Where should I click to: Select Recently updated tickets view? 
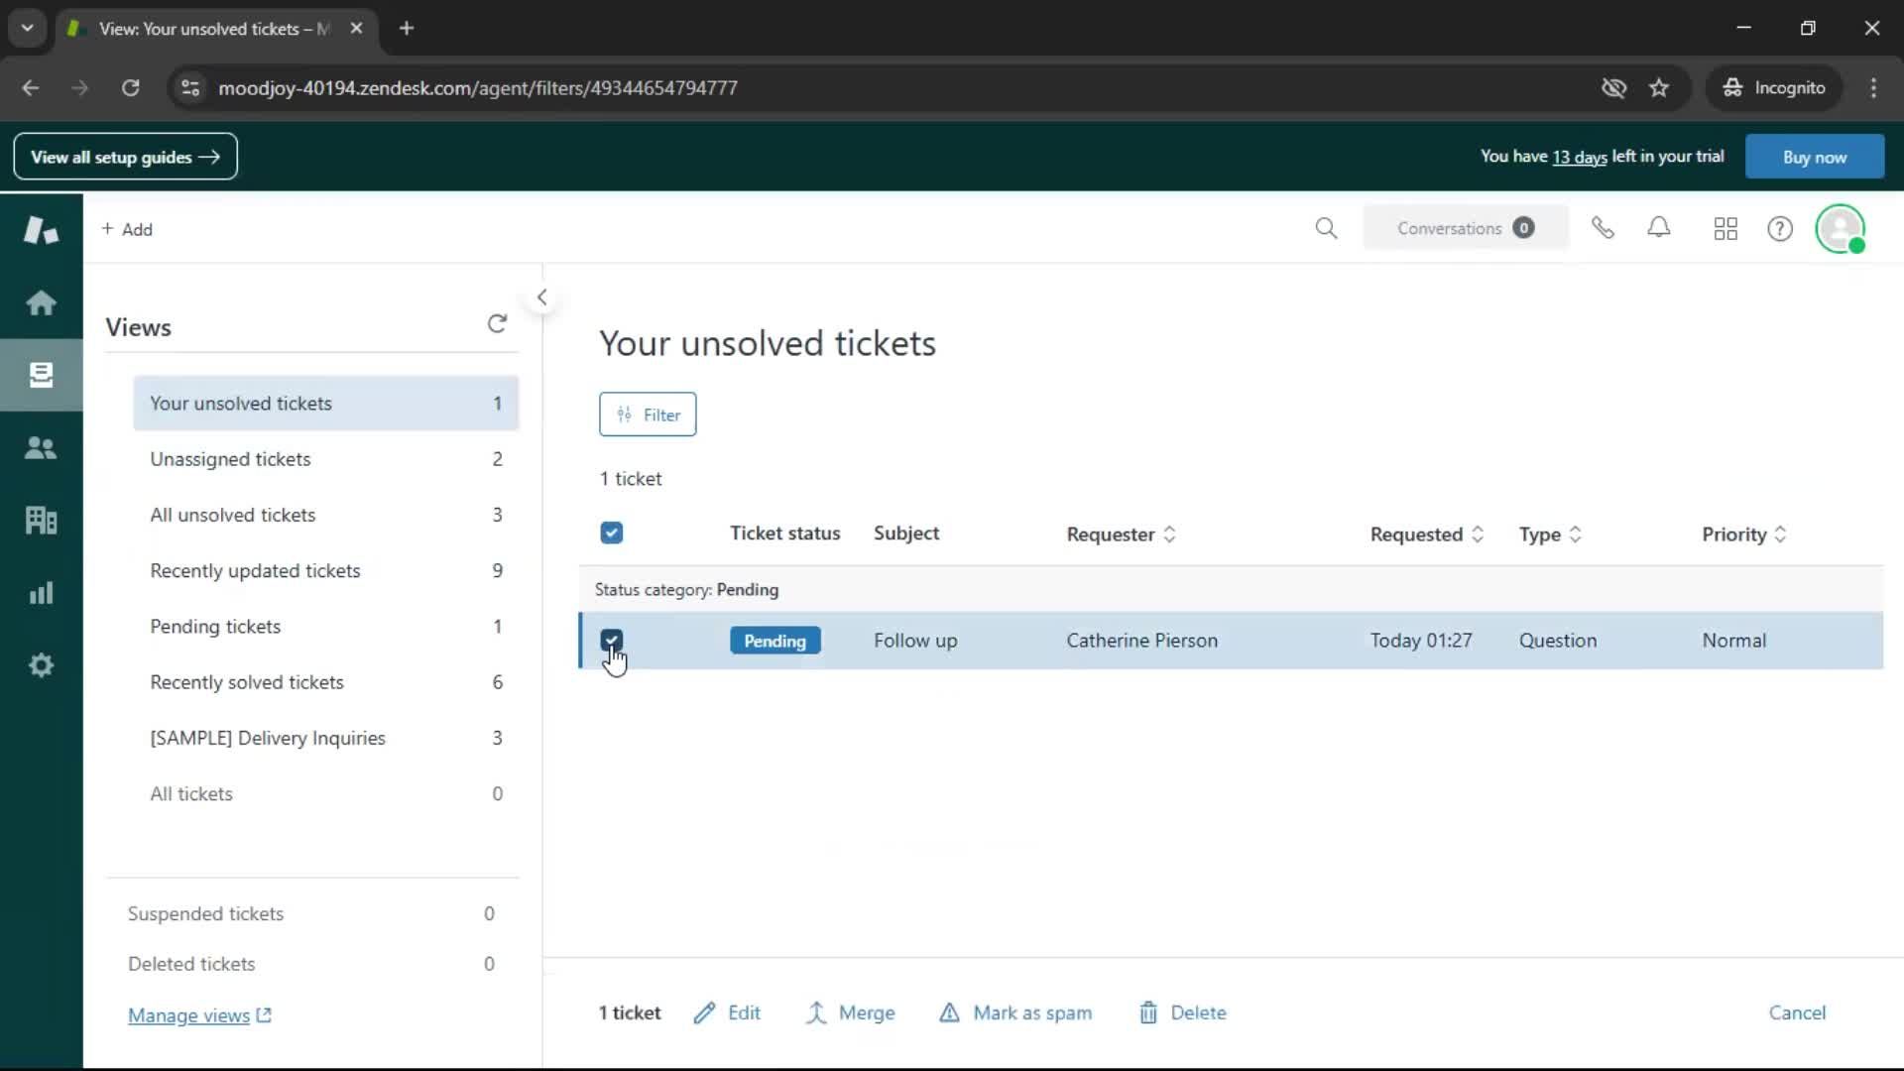[325, 571]
